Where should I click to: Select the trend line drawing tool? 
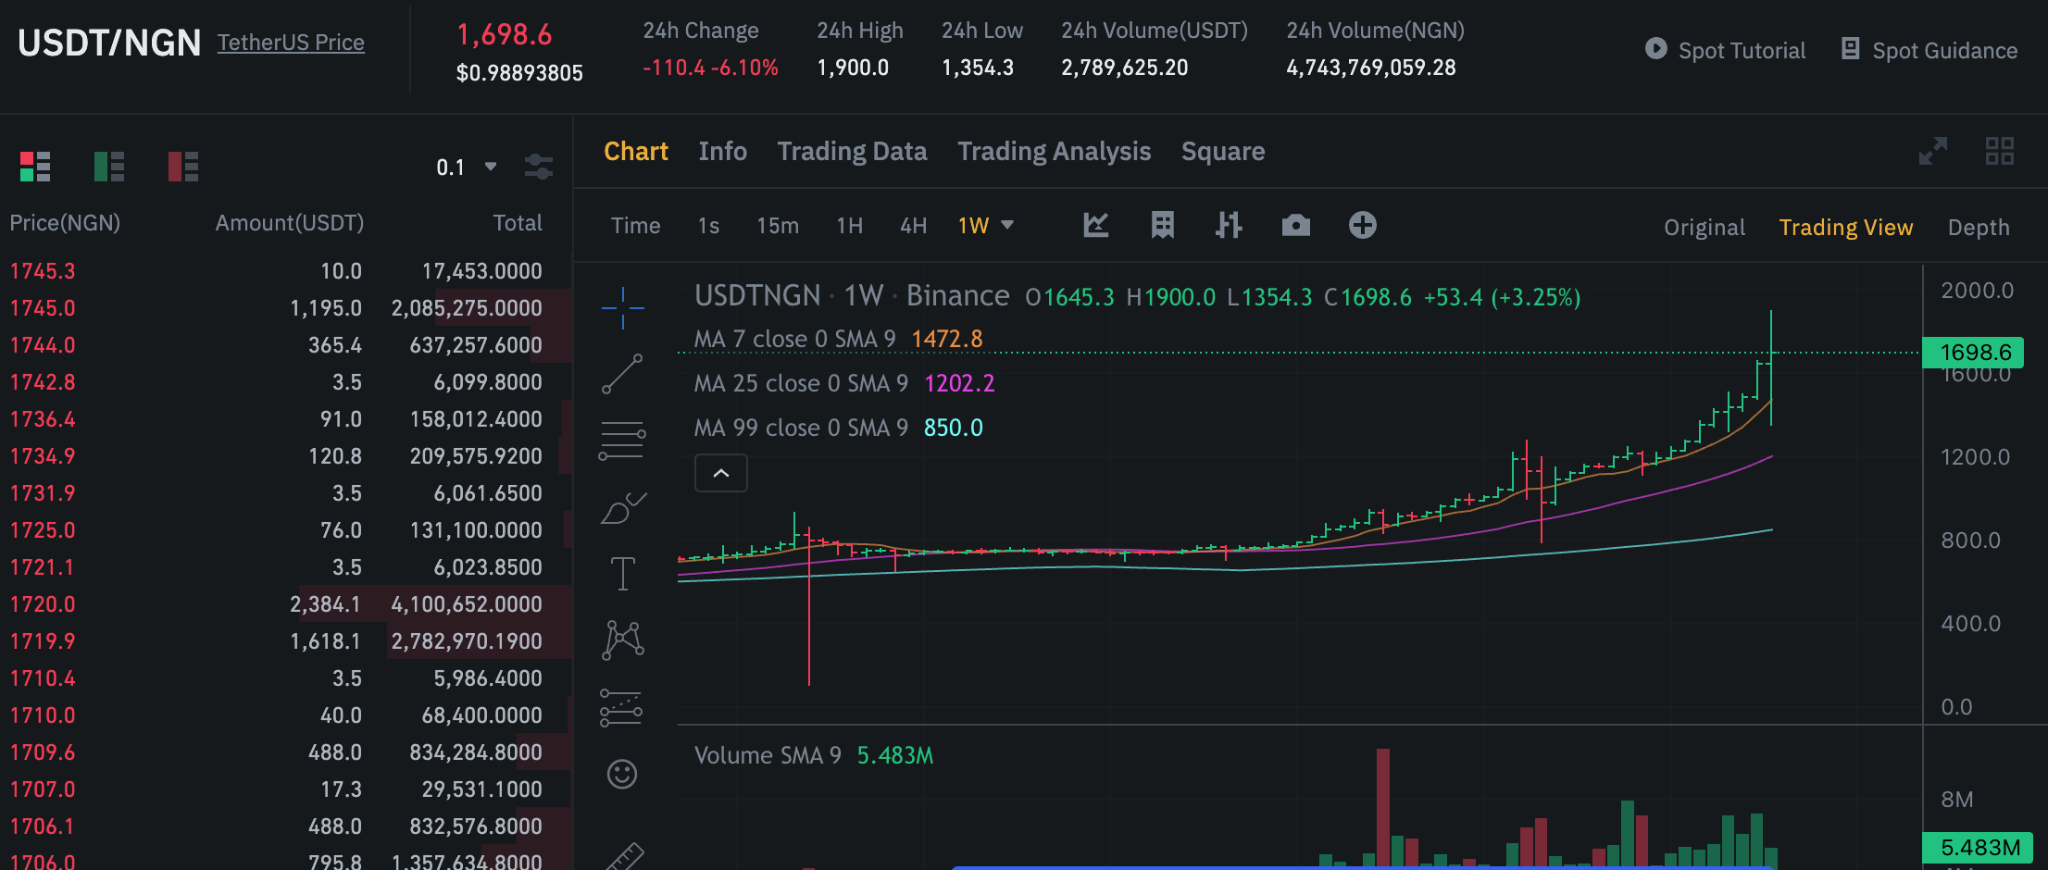pos(622,374)
